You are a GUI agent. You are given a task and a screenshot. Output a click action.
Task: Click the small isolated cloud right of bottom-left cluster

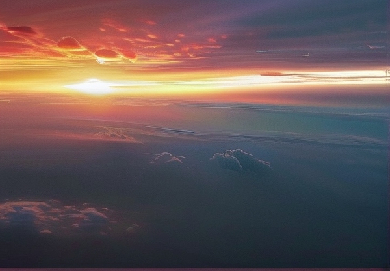click(132, 228)
